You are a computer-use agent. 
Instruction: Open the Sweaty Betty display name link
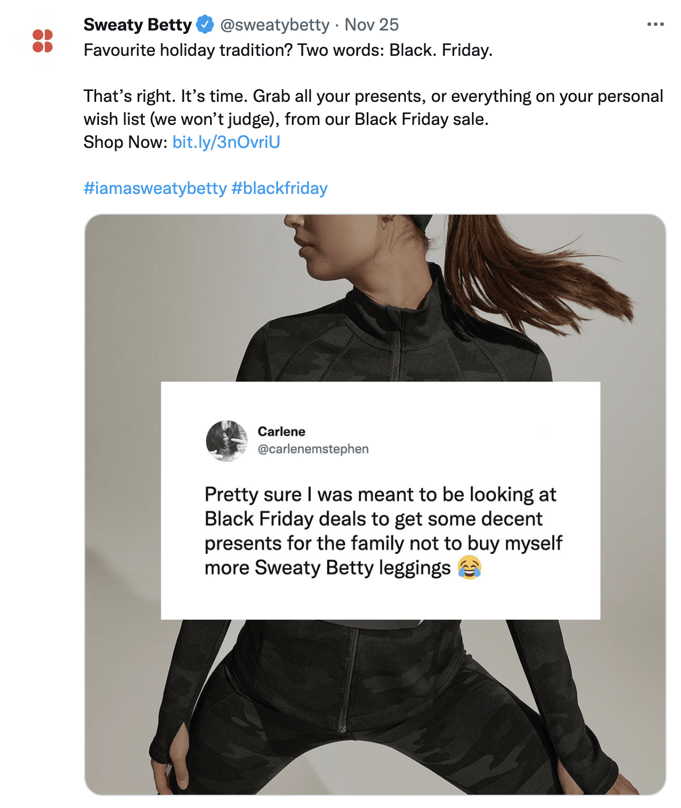(x=138, y=25)
